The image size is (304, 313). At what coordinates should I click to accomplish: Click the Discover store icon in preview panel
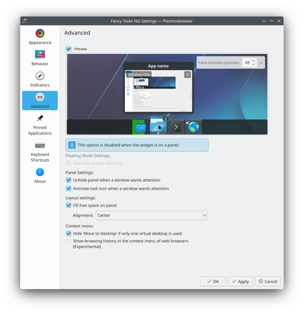click(141, 127)
